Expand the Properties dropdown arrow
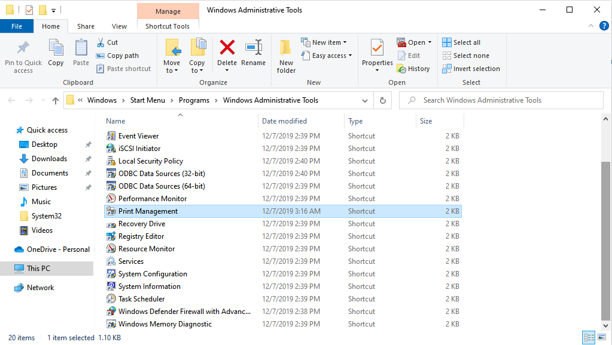The height and width of the screenshot is (345, 612). (x=377, y=70)
